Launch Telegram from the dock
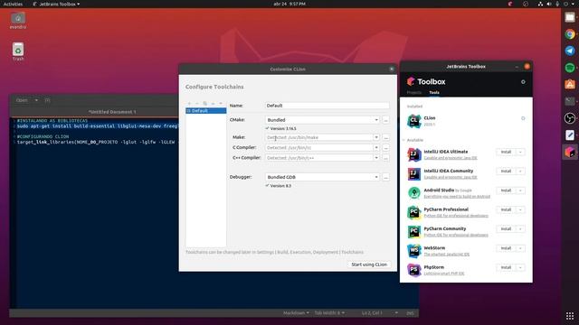 pyautogui.click(x=570, y=51)
